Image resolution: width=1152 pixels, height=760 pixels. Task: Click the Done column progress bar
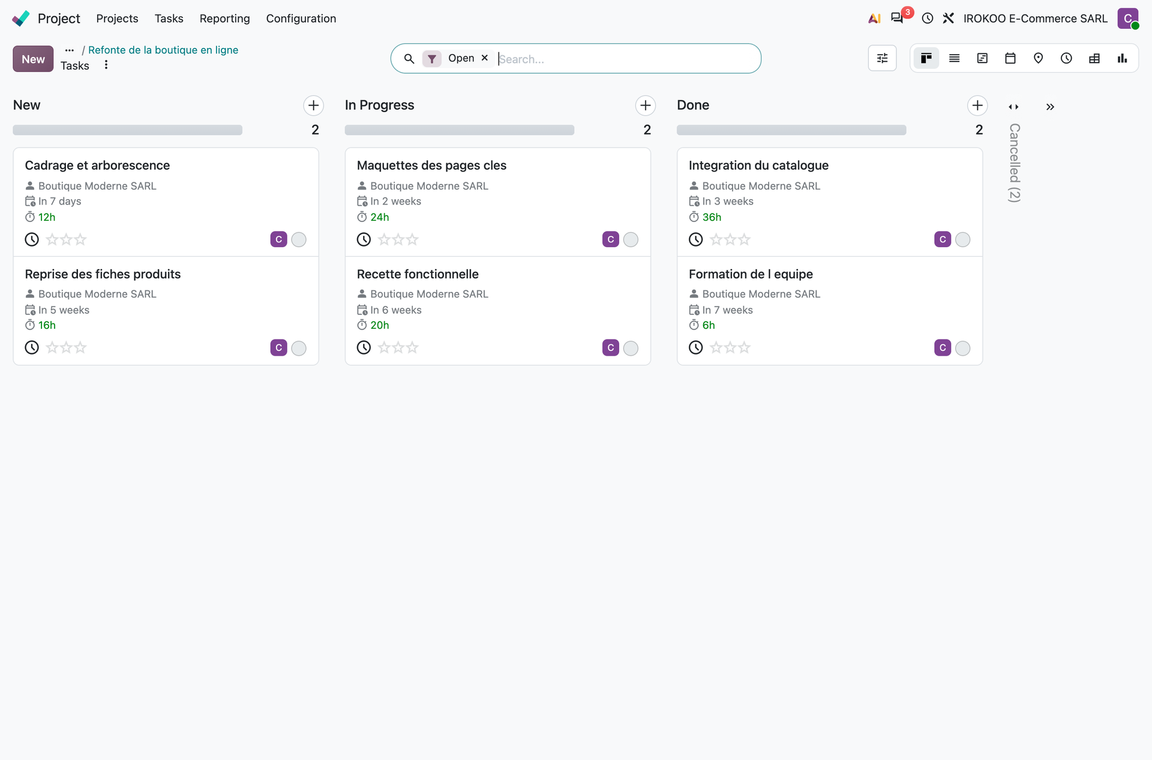791,130
